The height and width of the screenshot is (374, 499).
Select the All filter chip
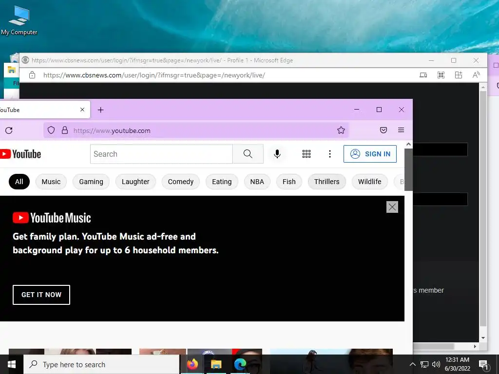click(x=19, y=182)
